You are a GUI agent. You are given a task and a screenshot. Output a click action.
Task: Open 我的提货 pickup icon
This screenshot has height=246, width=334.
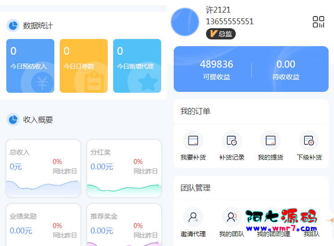[271, 141]
